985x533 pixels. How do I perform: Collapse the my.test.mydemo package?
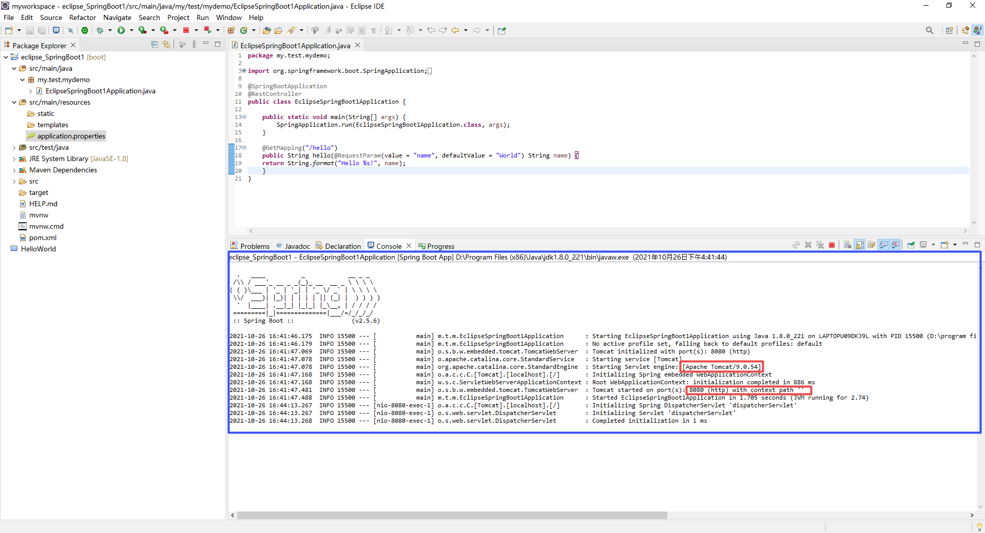pos(22,80)
